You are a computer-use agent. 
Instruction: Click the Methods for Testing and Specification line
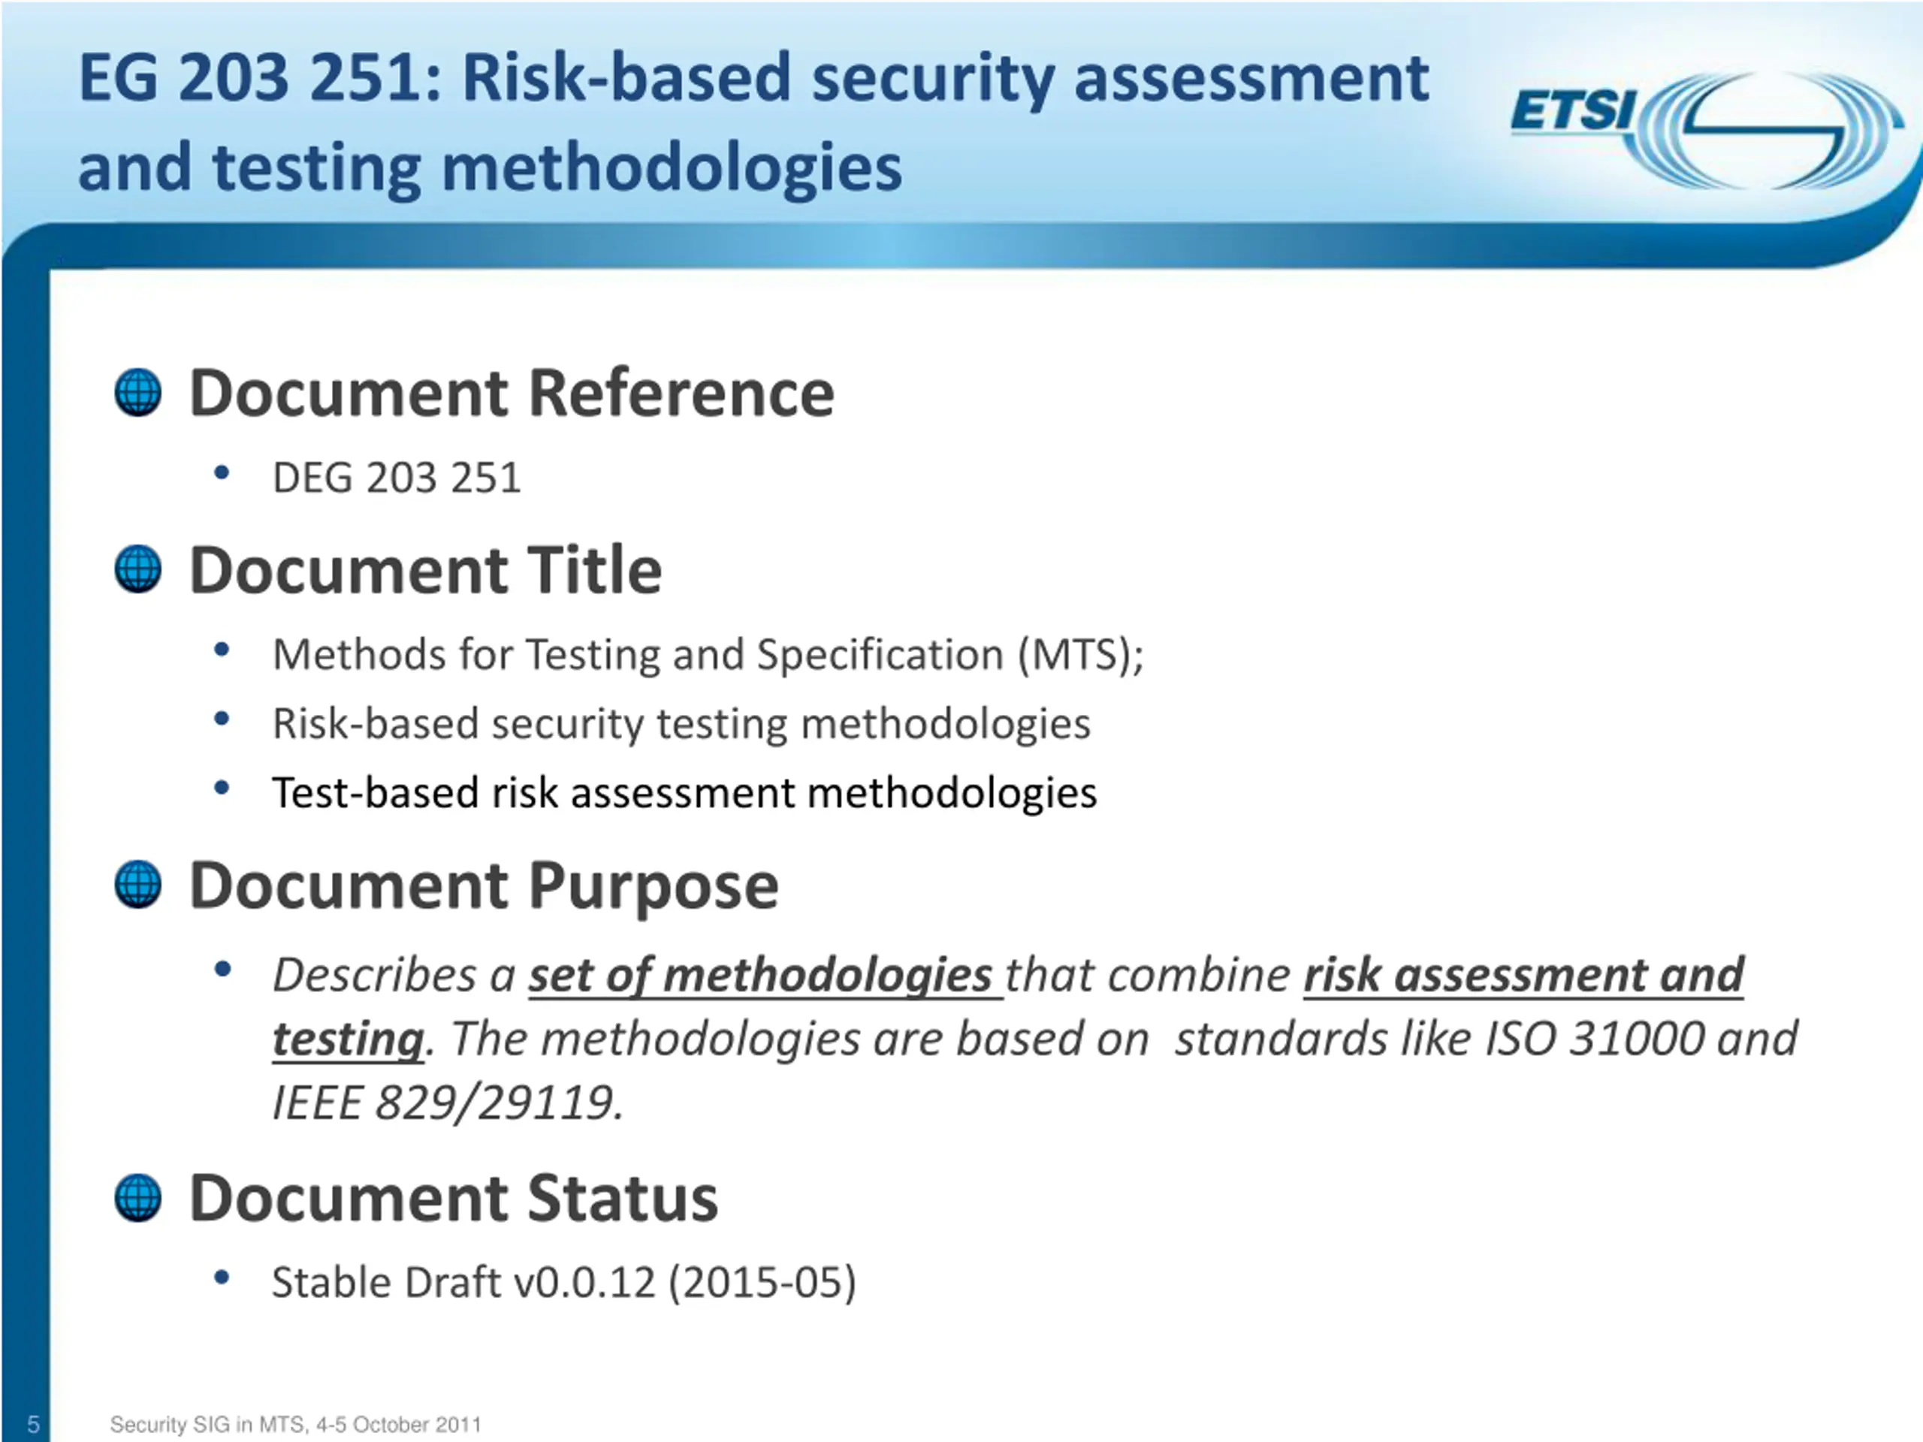coord(708,654)
